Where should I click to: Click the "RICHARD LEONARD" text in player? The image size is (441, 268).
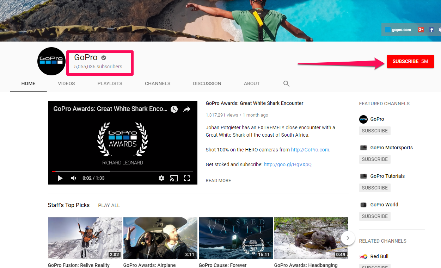coord(123,163)
